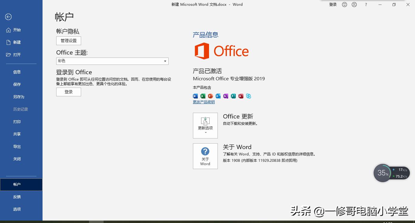
Task: Click the 更改产品密钥 link
Action: [204, 102]
